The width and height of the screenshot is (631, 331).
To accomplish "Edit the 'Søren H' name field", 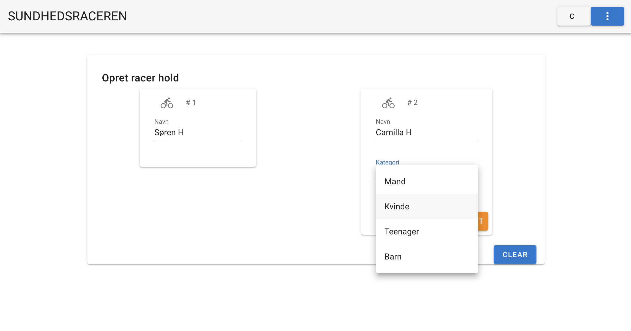I will [197, 133].
